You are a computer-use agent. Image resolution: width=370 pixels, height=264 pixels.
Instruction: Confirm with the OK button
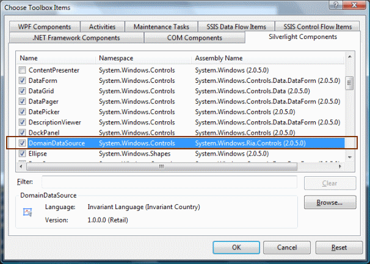pos(236,248)
